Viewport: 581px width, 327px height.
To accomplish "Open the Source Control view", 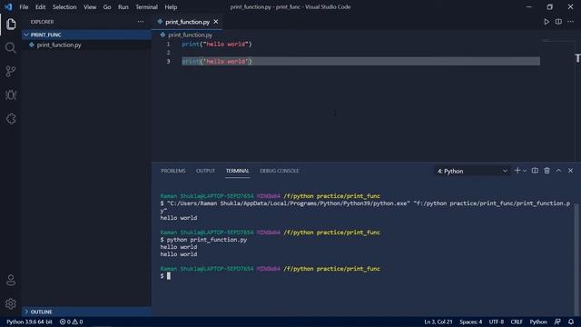I will 11,72.
